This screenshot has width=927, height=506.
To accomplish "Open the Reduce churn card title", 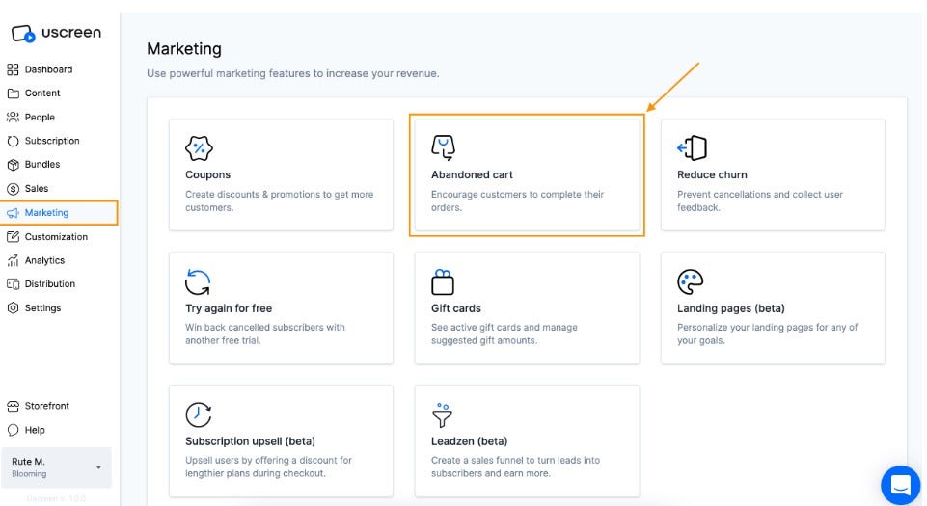I will point(712,174).
